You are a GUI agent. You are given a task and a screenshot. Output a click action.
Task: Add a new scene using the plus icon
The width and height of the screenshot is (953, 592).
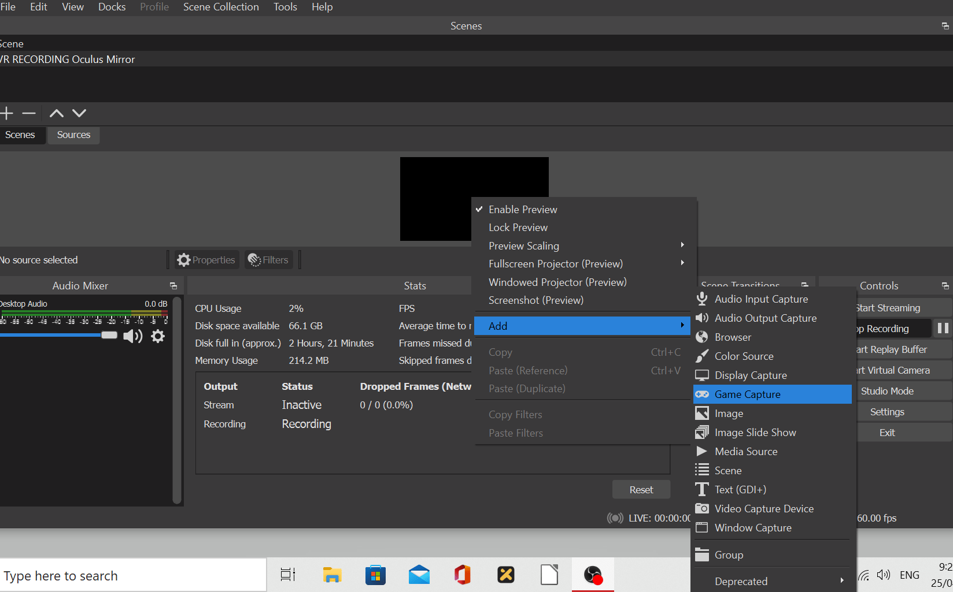click(x=6, y=113)
